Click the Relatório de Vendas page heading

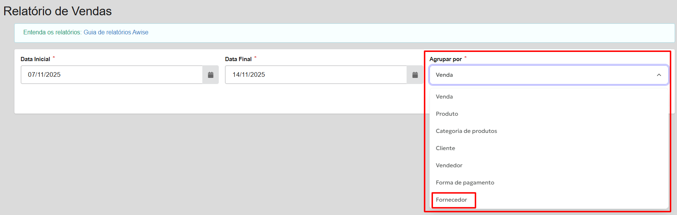(57, 11)
